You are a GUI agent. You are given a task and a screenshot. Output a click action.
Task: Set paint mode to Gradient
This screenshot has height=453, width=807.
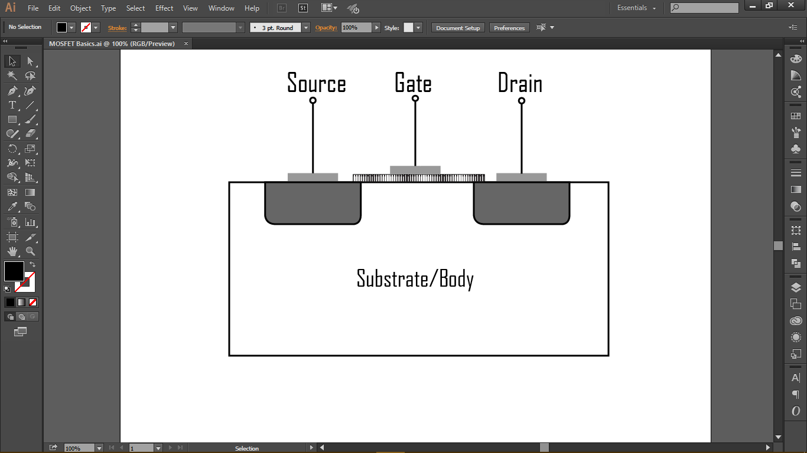(21, 302)
